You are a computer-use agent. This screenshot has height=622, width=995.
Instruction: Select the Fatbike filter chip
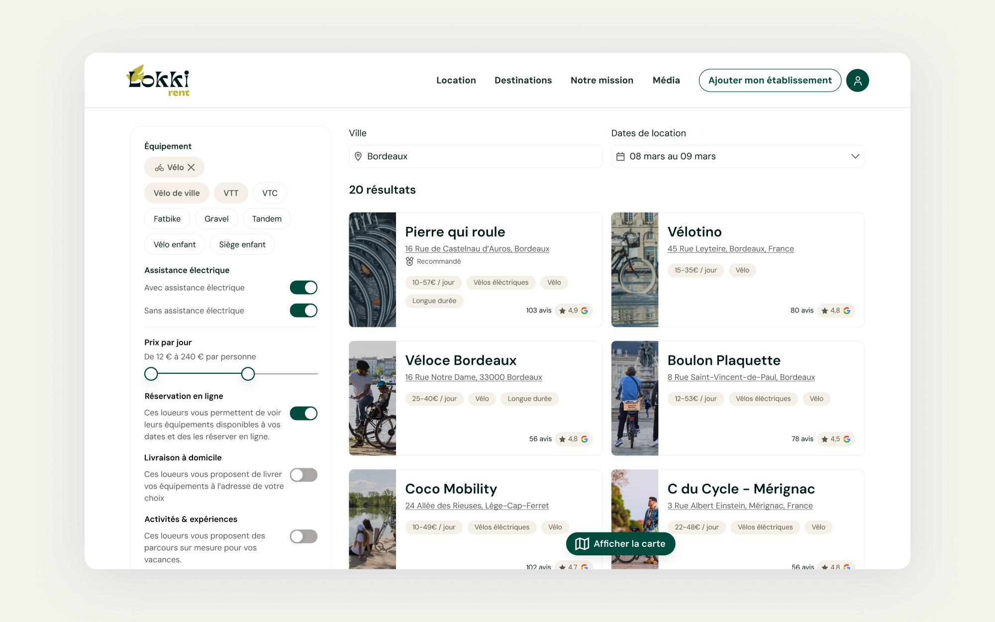point(167,219)
